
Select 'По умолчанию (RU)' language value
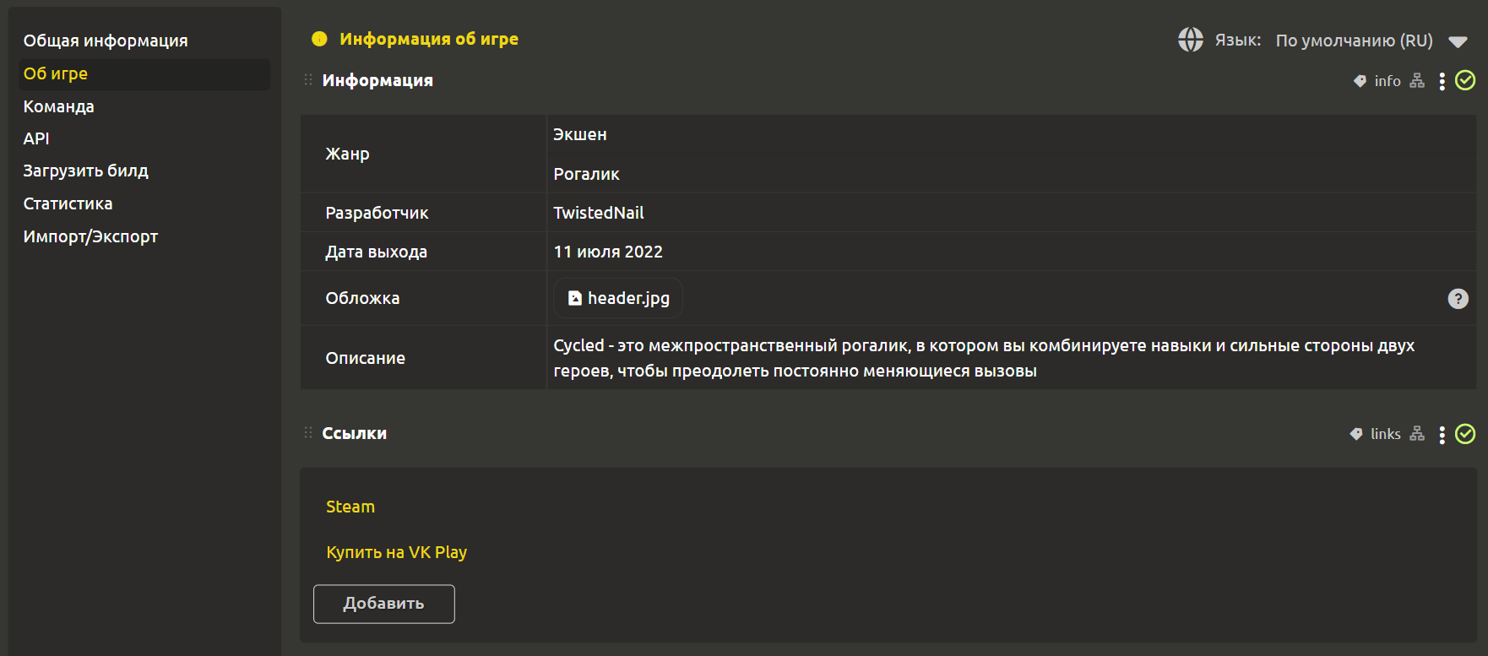pyautogui.click(x=1354, y=41)
